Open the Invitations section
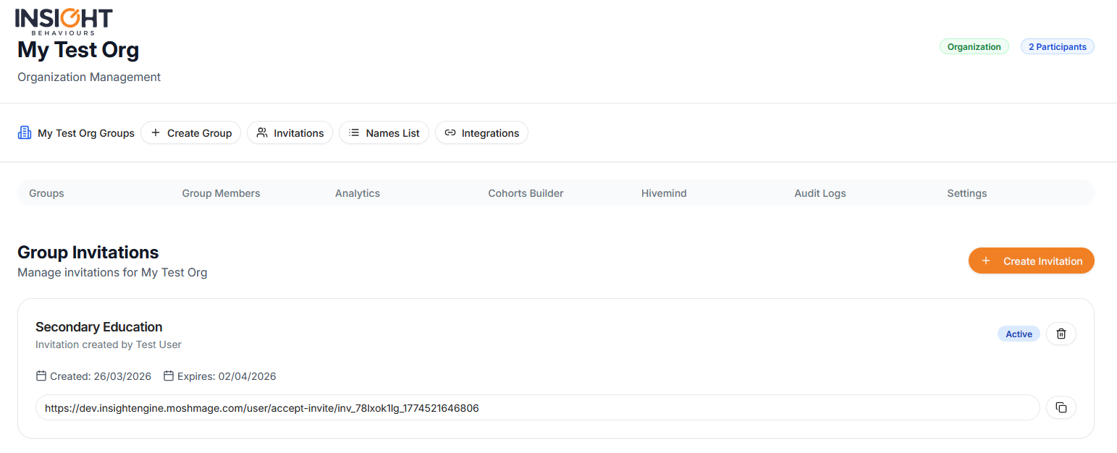Image resolution: width=1117 pixels, height=453 pixels. pyautogui.click(x=290, y=133)
